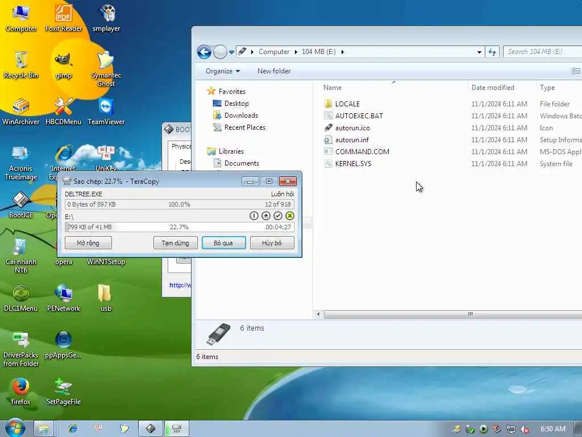Open the http link in BOOTICE window
582x437 pixels.
(x=180, y=285)
